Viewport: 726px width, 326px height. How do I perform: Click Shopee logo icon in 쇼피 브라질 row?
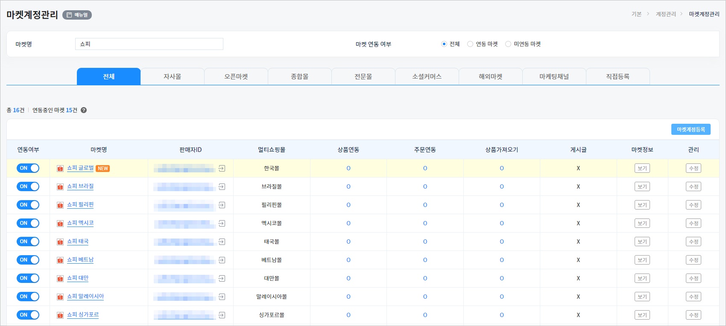(60, 187)
